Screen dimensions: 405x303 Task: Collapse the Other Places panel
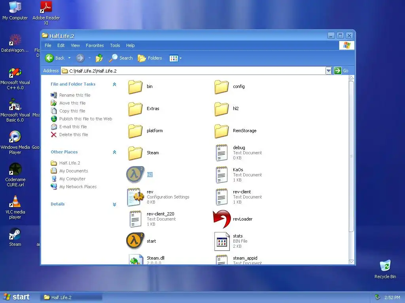pos(114,152)
